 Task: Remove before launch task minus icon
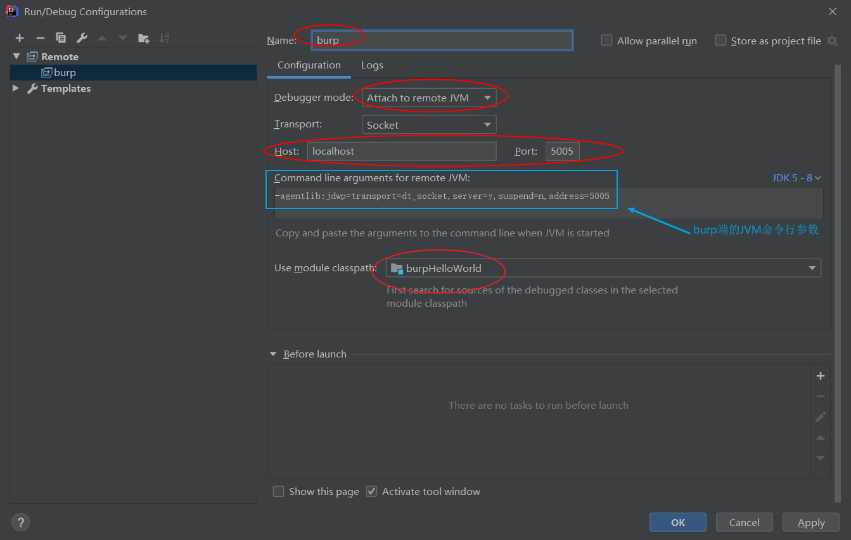[x=821, y=396]
